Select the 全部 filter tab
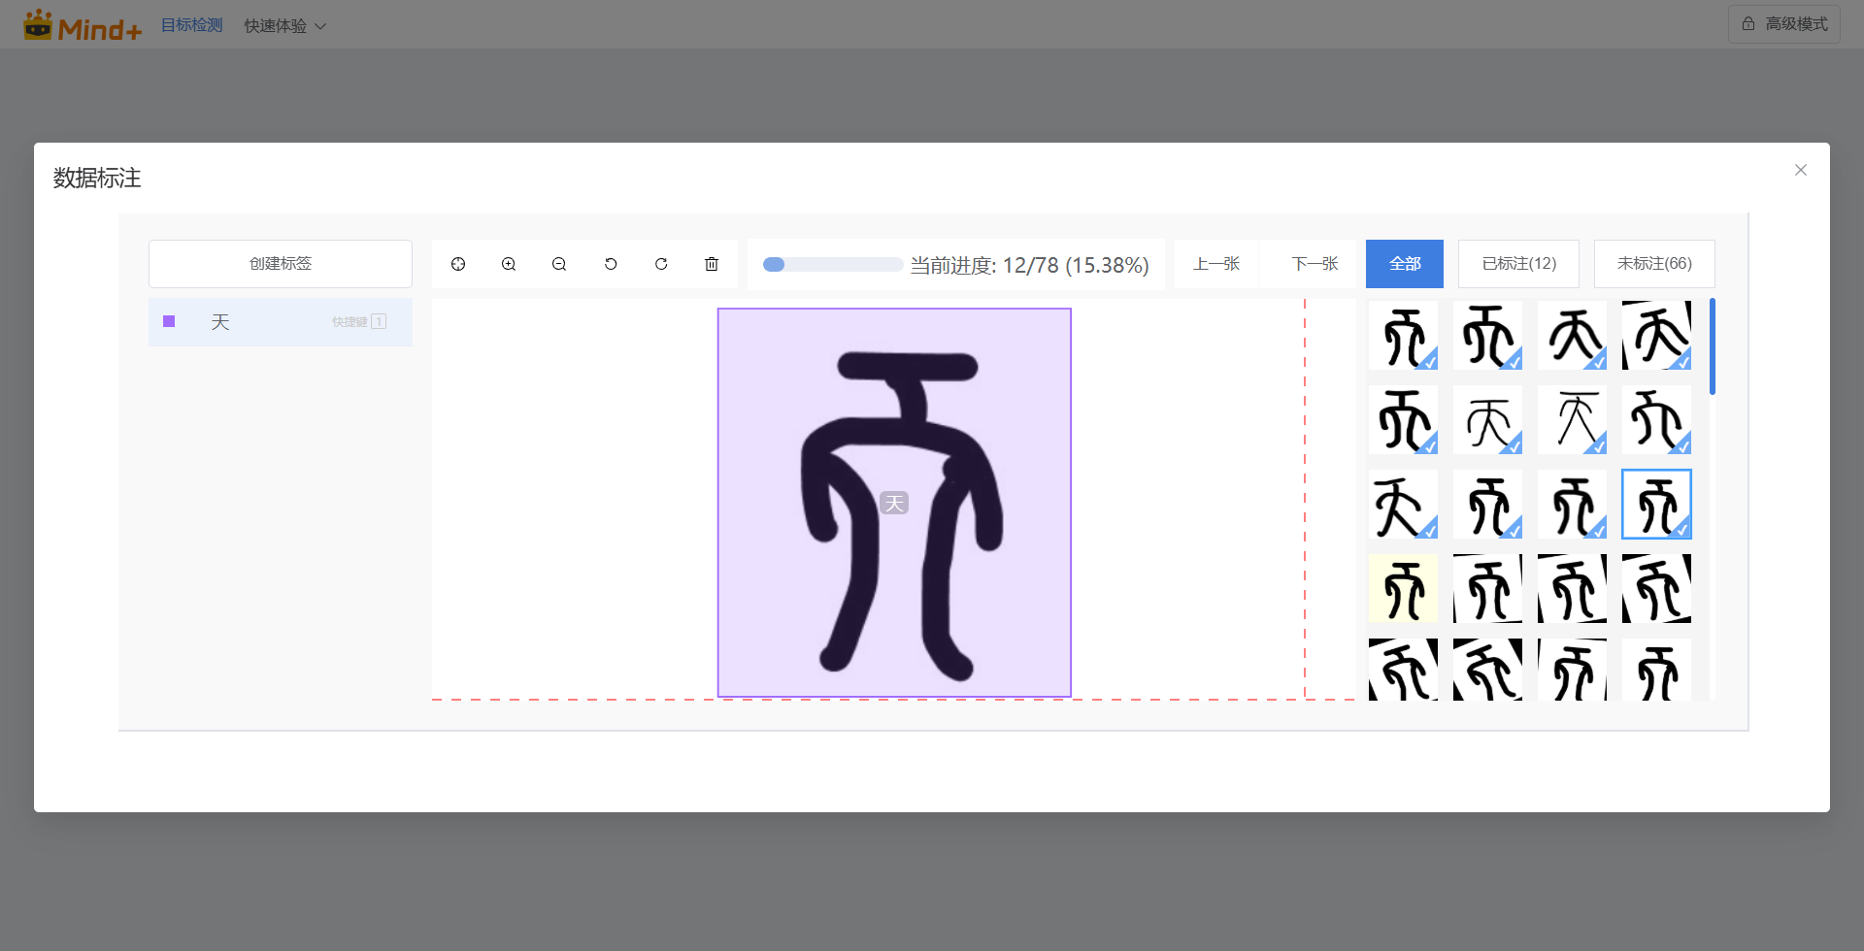 1404,263
